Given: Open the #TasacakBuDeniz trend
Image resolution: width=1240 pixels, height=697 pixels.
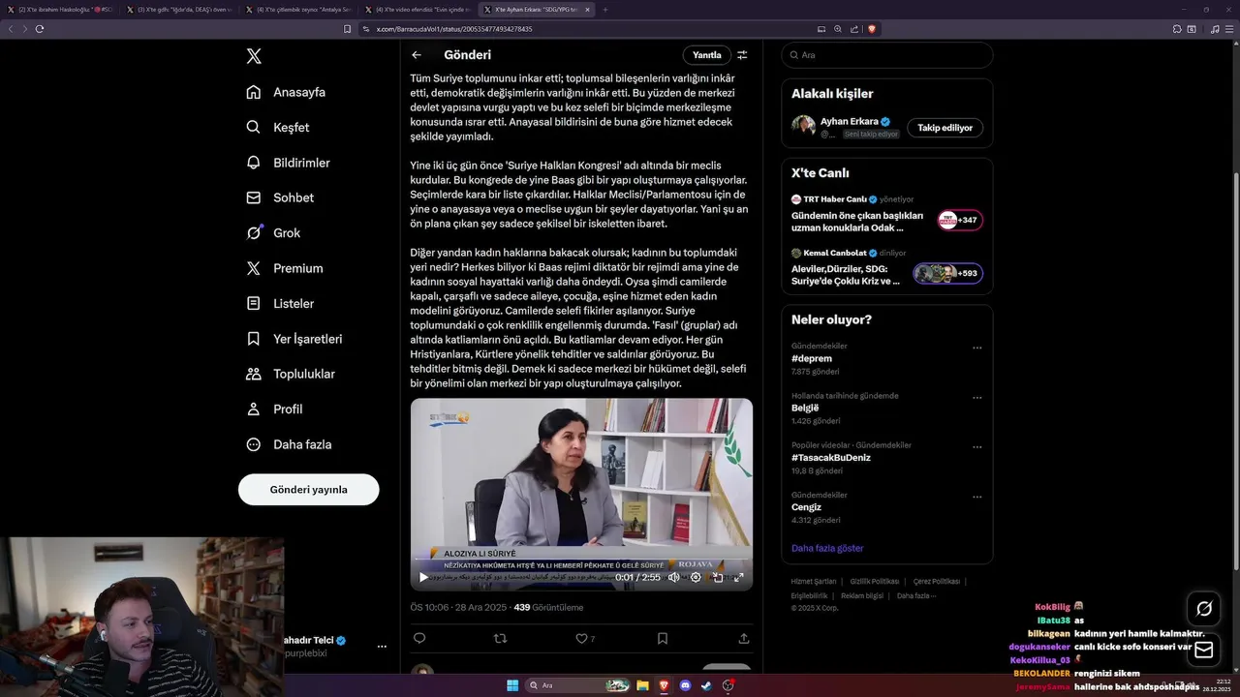Looking at the screenshot, I should click(830, 457).
